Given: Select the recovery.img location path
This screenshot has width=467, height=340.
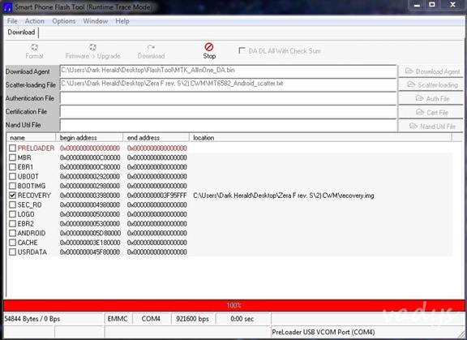Looking at the screenshot, I should (x=284, y=196).
